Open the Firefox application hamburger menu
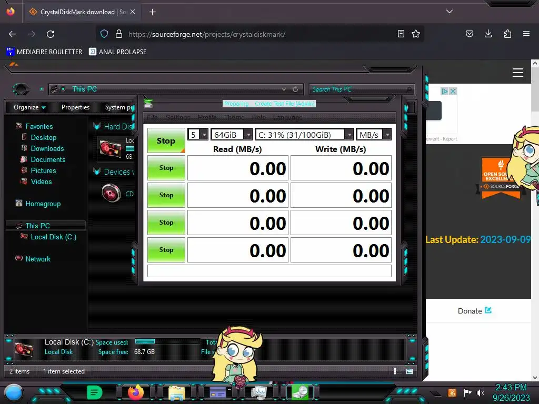This screenshot has width=539, height=404. click(526, 34)
